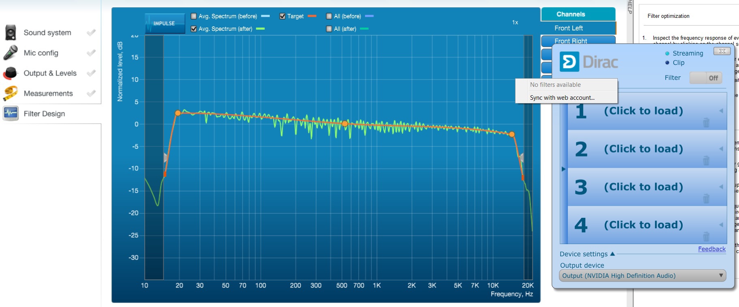Enable Avg. Spectrum (before) checkbox
The image size is (739, 307).
[194, 16]
